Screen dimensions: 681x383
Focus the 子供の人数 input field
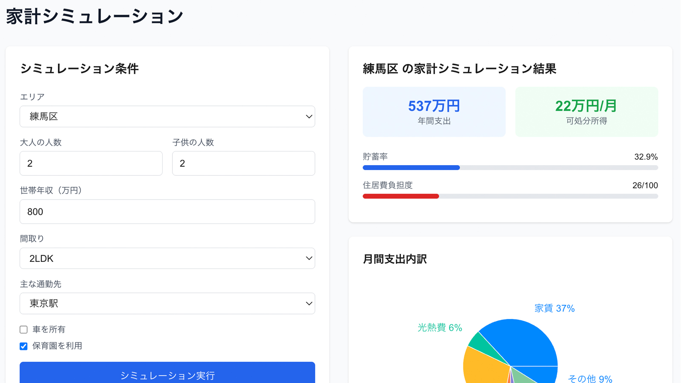243,163
